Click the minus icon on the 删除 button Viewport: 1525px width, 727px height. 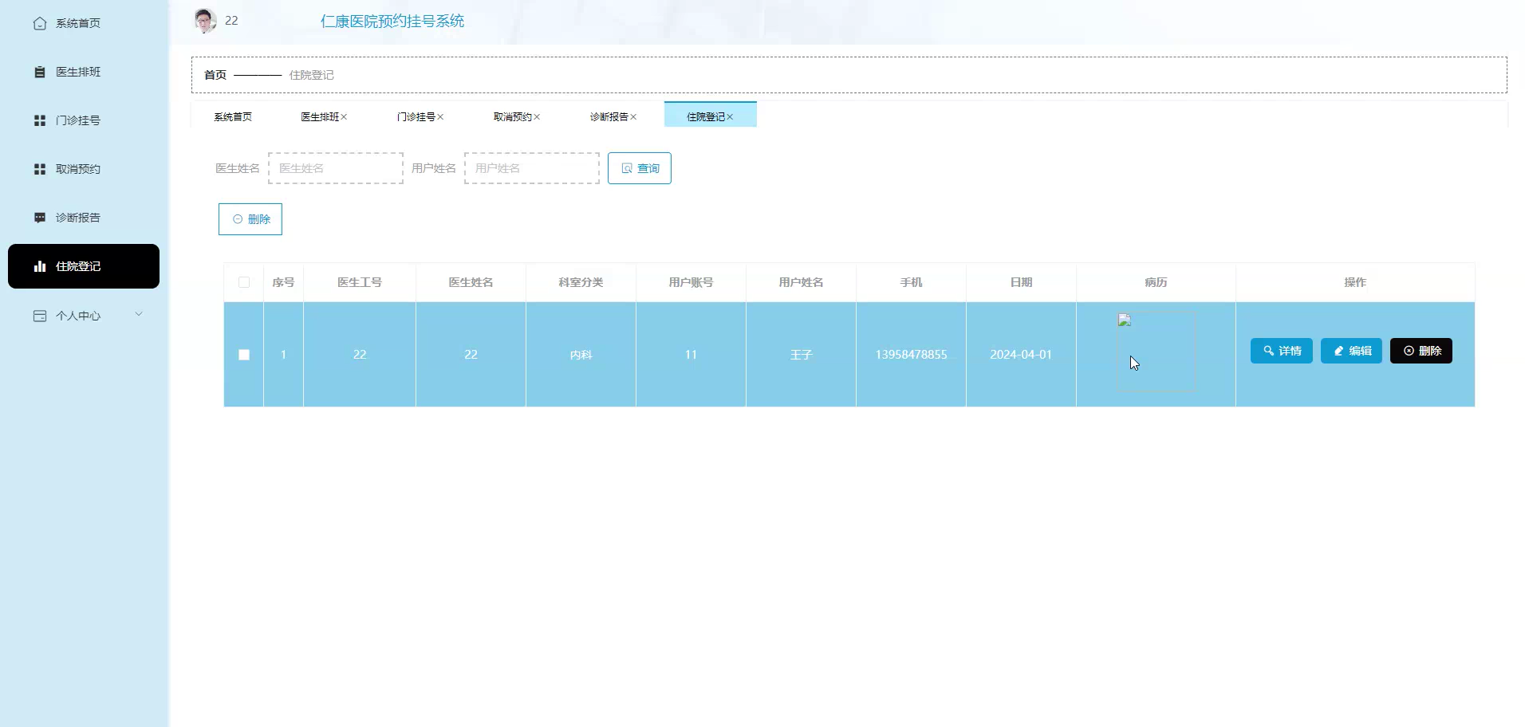(237, 218)
